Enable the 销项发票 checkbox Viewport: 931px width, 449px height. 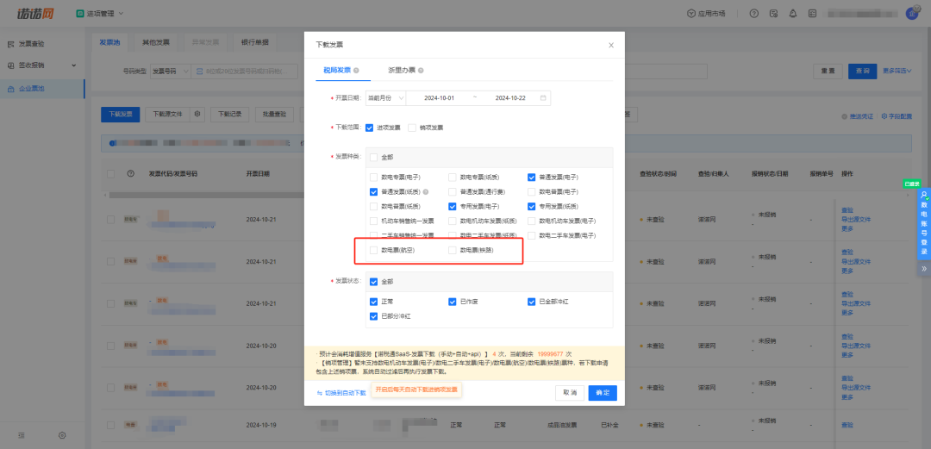412,128
